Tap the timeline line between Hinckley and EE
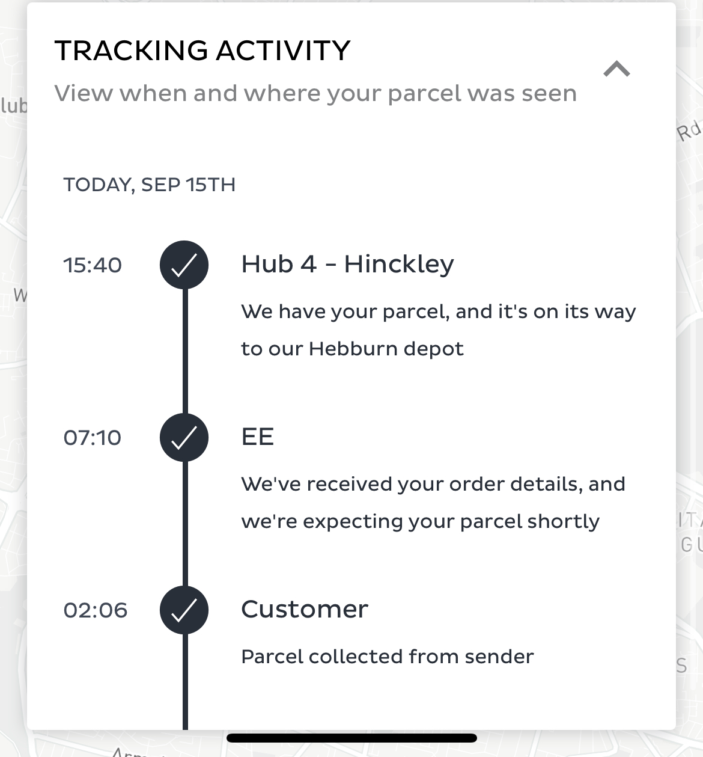The height and width of the screenshot is (757, 703). [184, 352]
